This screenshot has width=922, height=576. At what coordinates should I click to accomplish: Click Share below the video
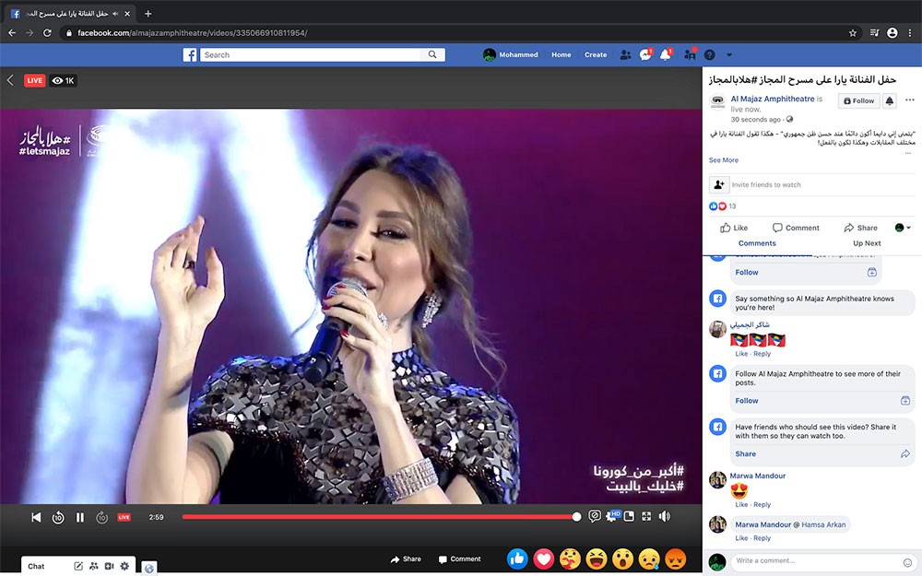click(x=406, y=559)
